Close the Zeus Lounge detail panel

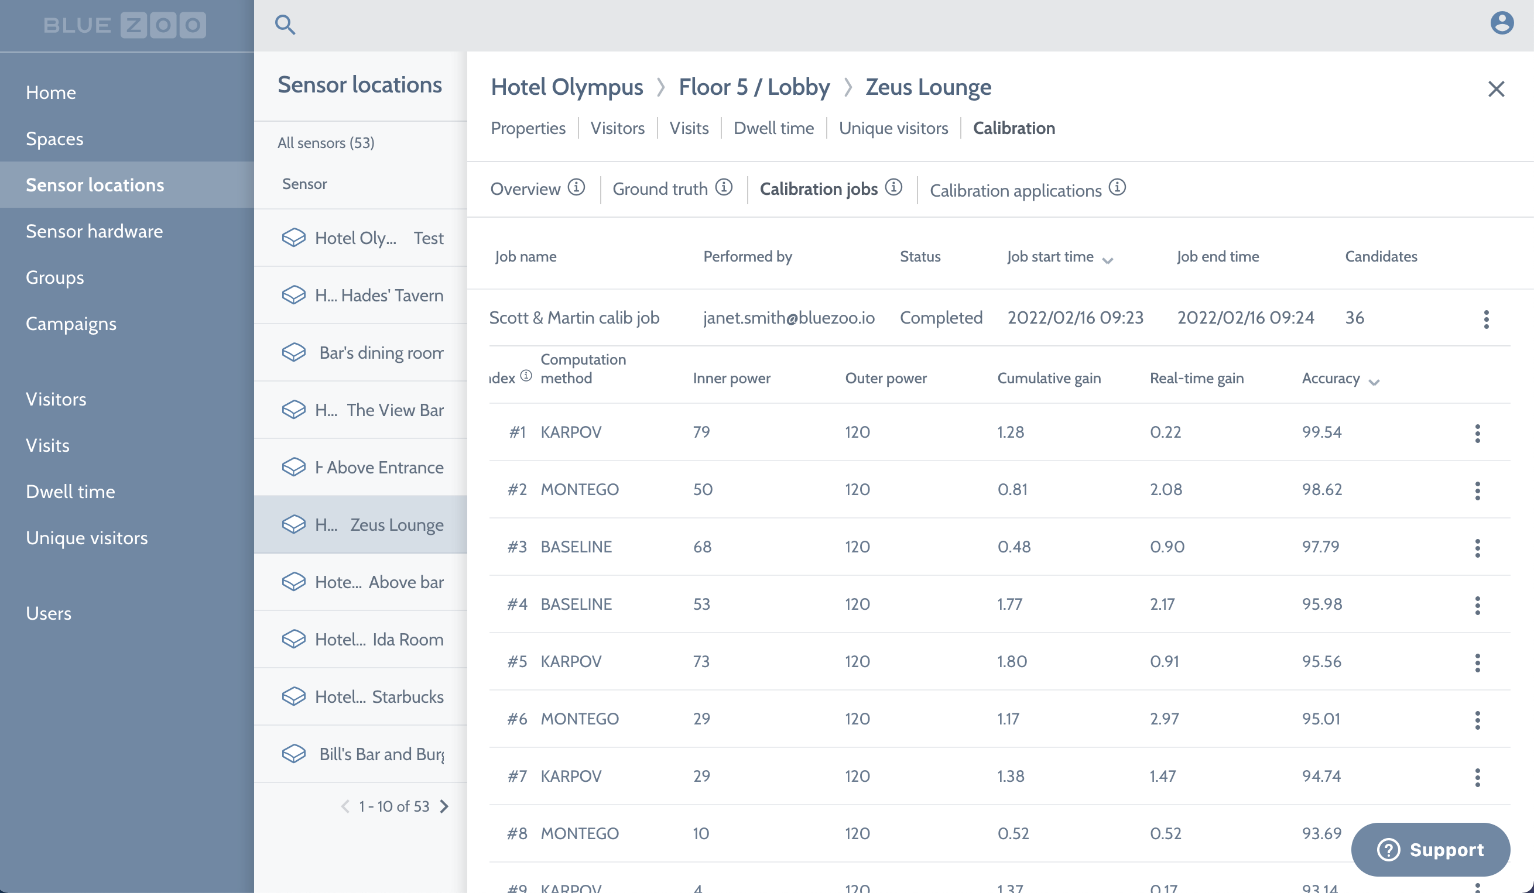(x=1495, y=90)
